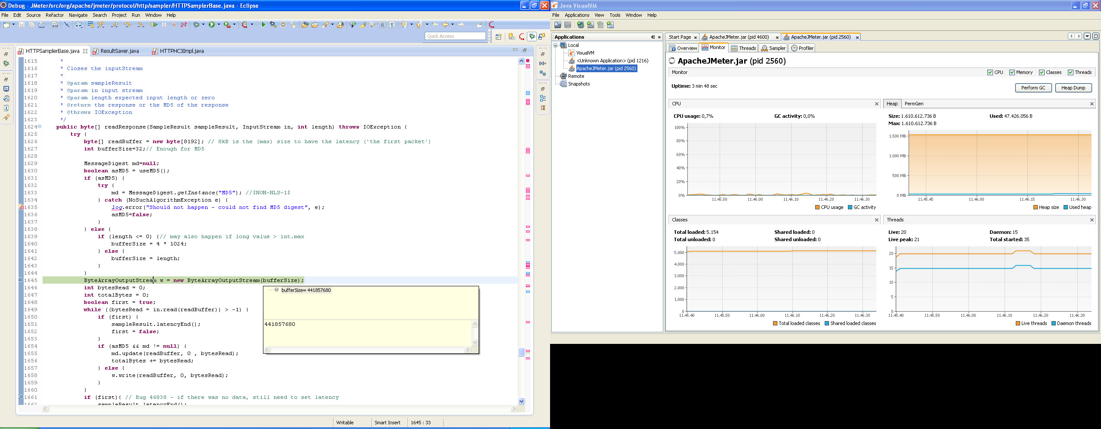Viewport: 1101px width, 429px height.
Task: Click the Add JMX Connection icon in VisualVM
Action: (x=591, y=25)
